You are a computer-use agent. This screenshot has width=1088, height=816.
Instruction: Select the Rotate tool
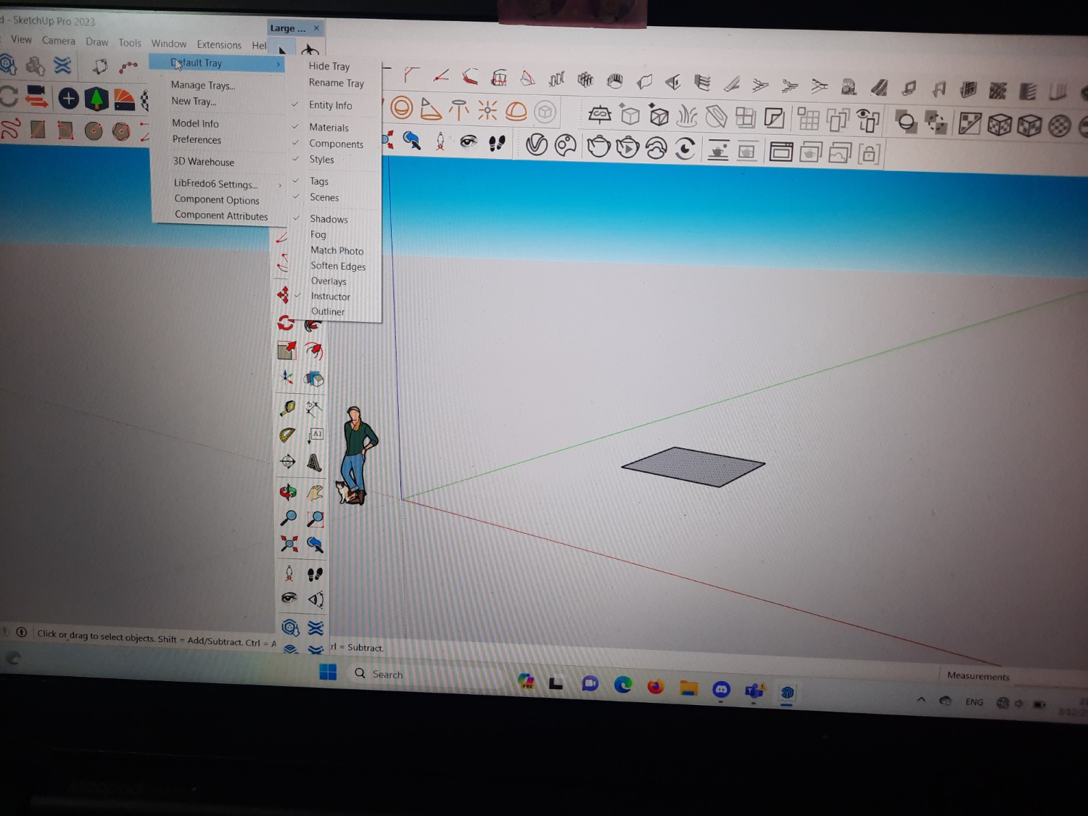(x=286, y=323)
